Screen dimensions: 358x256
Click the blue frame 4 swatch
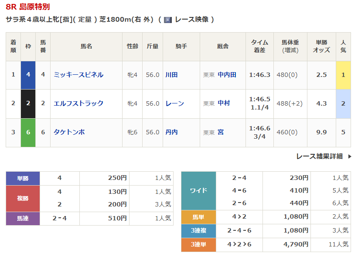[x=28, y=75]
